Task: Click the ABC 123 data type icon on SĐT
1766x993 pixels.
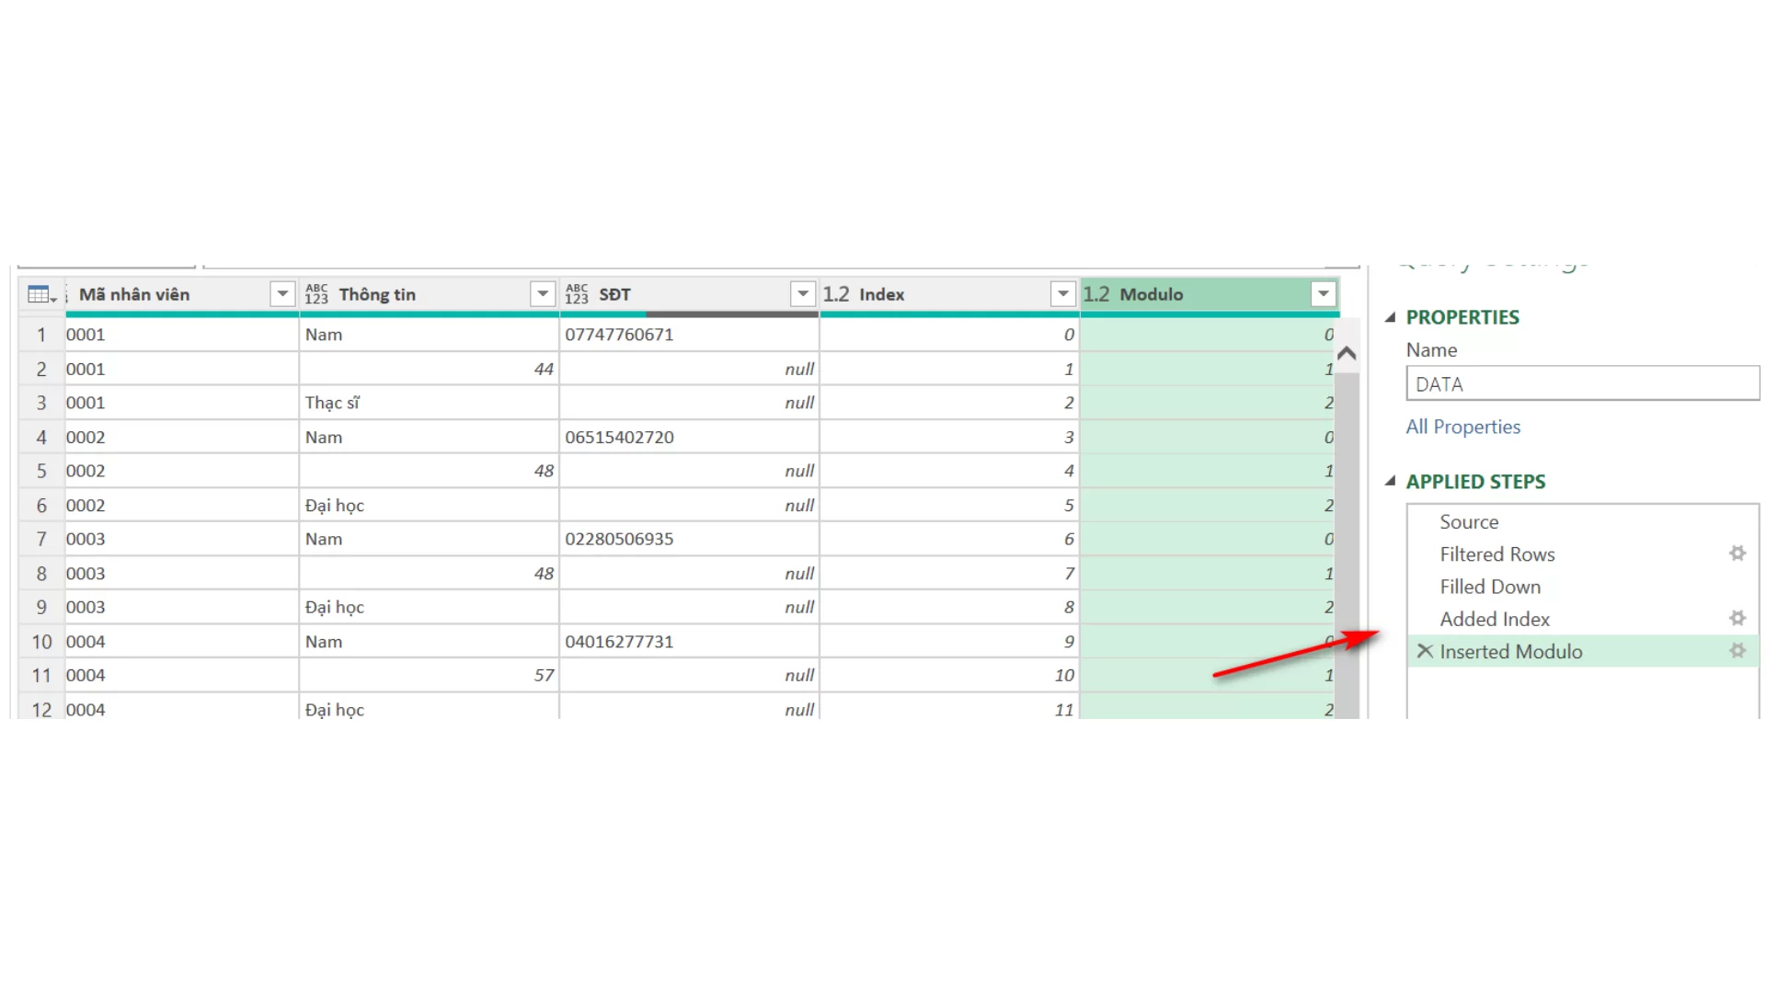Action: pyautogui.click(x=577, y=294)
